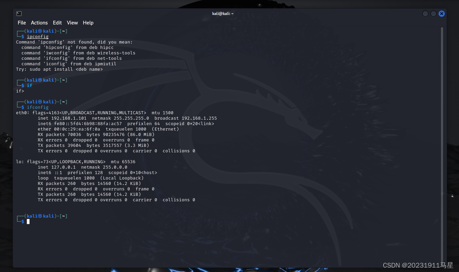Open the Actions menu
This screenshot has height=272, width=459.
click(39, 23)
